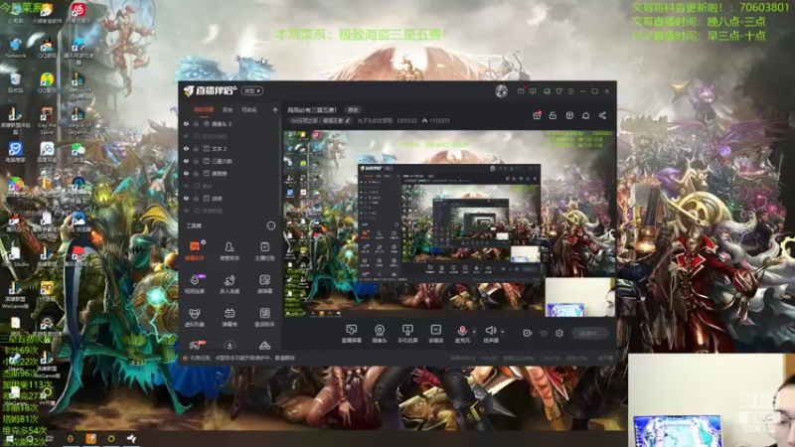Open the gift box icon with red badge

pos(537,115)
